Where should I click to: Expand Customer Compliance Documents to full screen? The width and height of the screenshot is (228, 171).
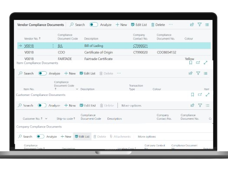coord(208,95)
